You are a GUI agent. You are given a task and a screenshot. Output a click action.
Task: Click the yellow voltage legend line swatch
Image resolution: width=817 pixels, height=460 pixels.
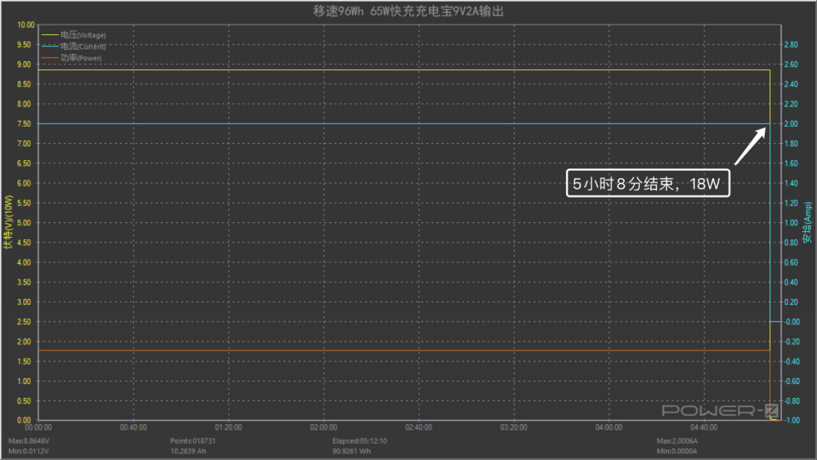click(50, 35)
